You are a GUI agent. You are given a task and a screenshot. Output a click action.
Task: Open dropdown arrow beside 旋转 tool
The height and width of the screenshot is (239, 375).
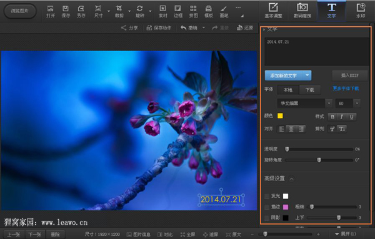[x=150, y=11]
